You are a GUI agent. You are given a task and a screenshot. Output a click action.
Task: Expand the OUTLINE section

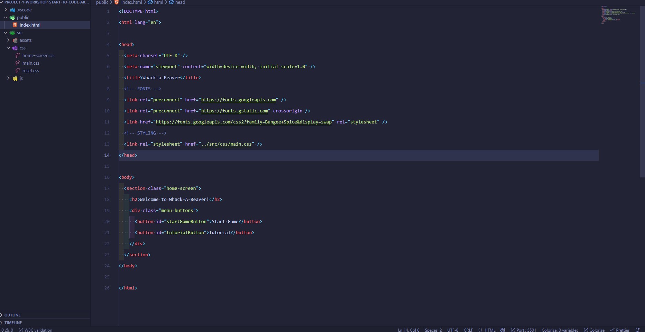[x=12, y=315]
